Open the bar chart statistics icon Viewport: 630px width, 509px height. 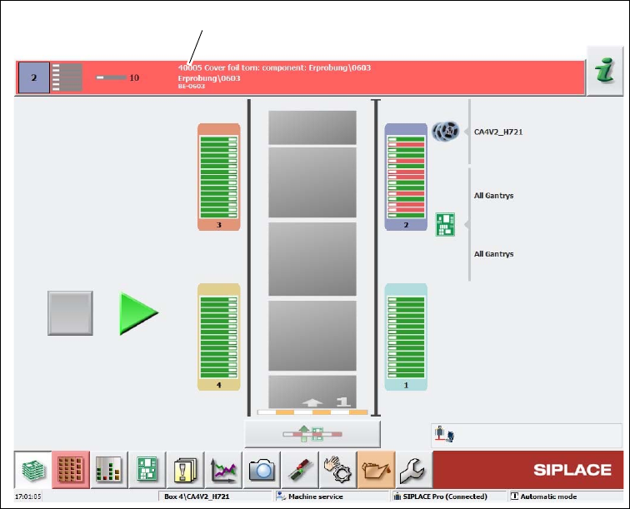point(109,470)
